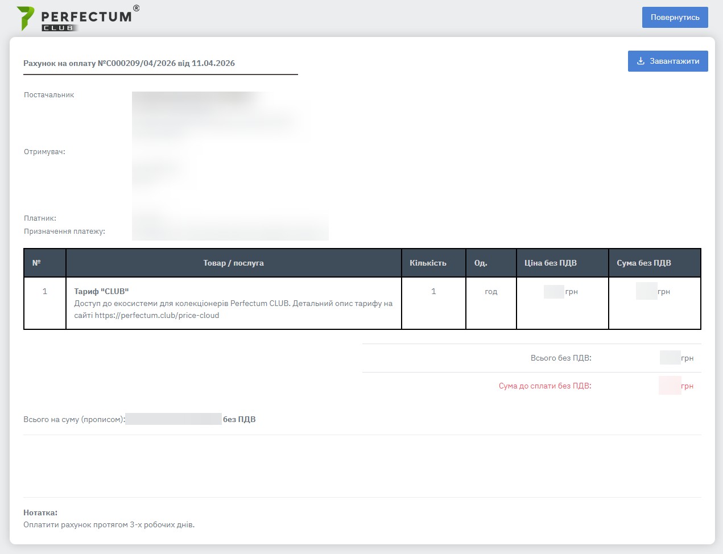
Task: Click the Сума без ПДВ column header
Action: [643, 263]
